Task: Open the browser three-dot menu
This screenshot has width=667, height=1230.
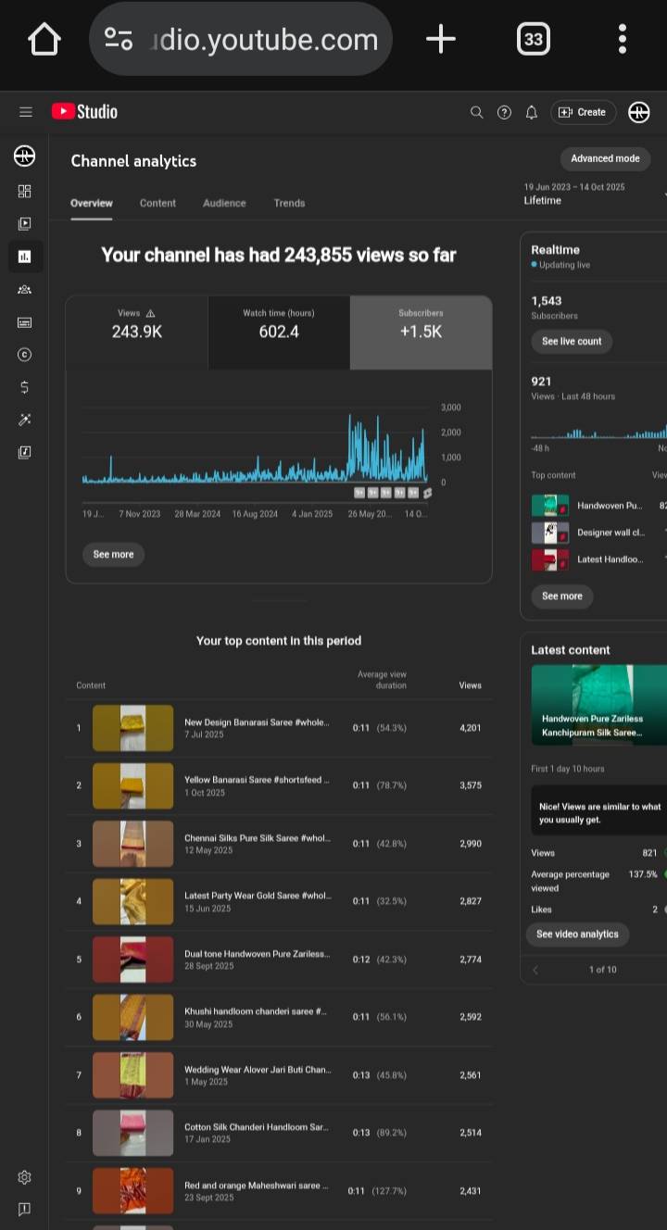Action: point(622,39)
